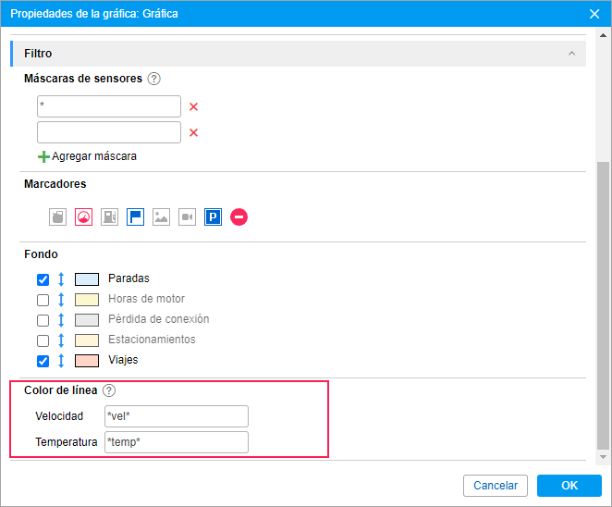This screenshot has height=507, width=612.
Task: Collapse the Filtro section chevron
Action: coord(572,54)
